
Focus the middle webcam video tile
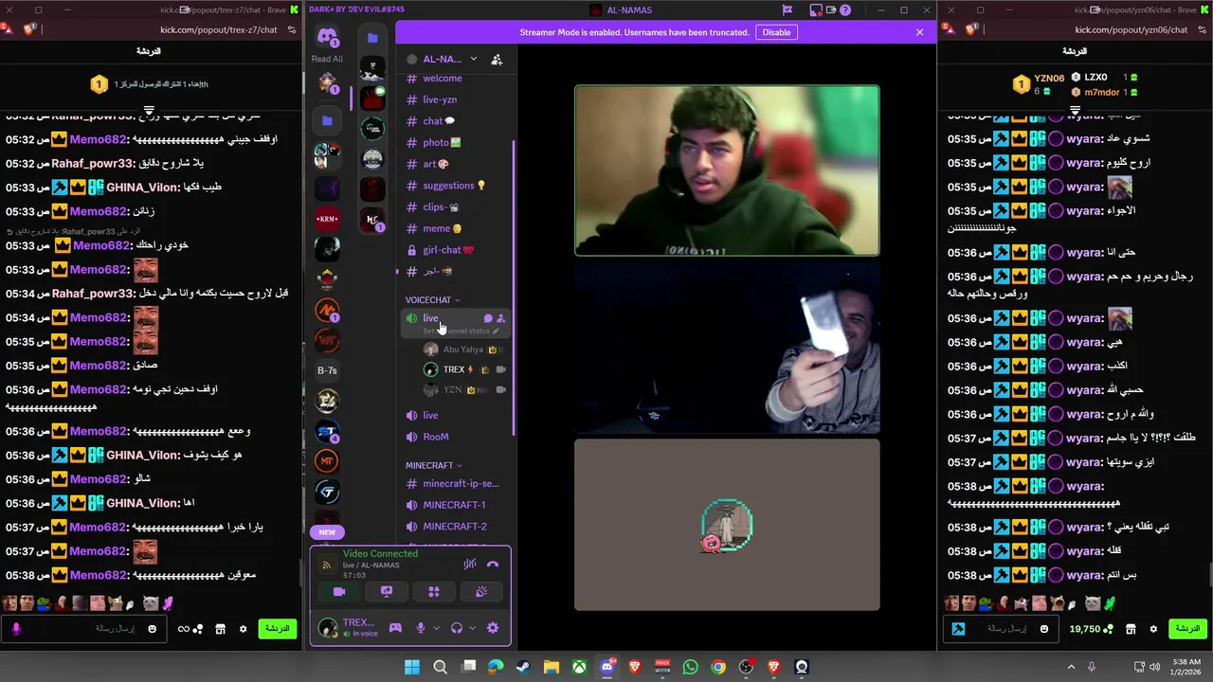(x=727, y=348)
